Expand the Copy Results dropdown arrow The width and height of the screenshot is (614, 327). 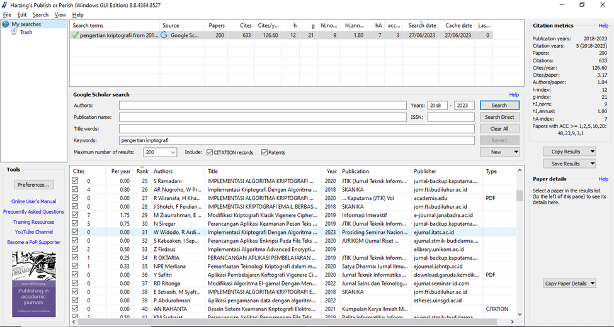pyautogui.click(x=593, y=152)
